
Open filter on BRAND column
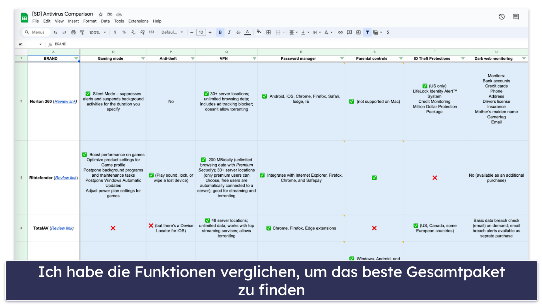[76, 59]
